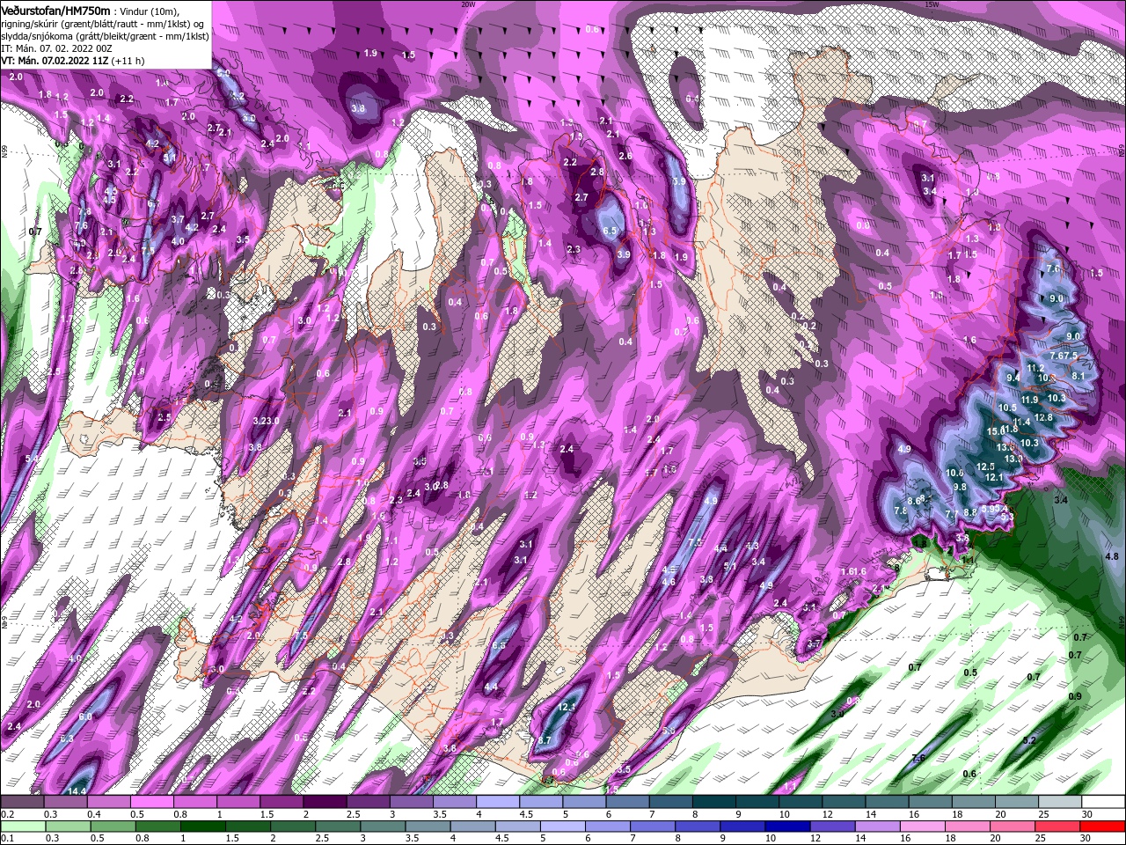Image resolution: width=1126 pixels, height=845 pixels.
Task: Click the 14.4 precipitation value on the map
Action: tap(77, 791)
